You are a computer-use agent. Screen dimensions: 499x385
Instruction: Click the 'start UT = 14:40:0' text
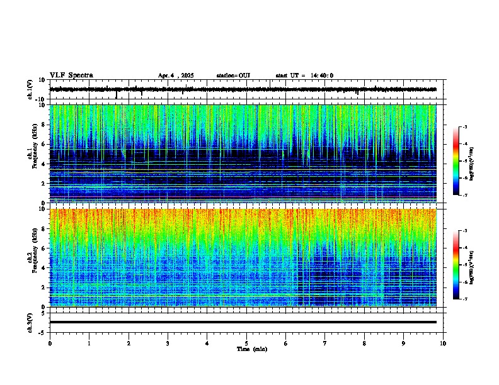coord(304,75)
